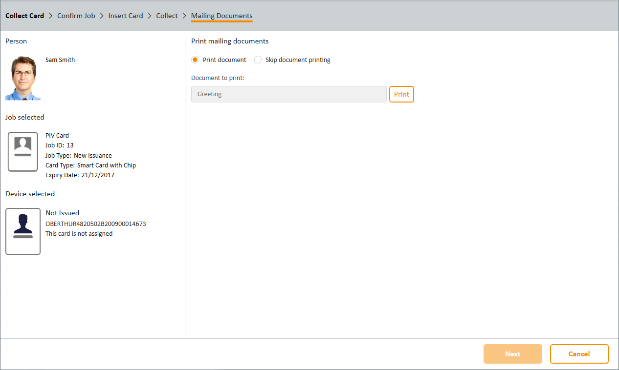Click the Sam Smith name label
Image resolution: width=619 pixels, height=370 pixels.
pyautogui.click(x=60, y=60)
